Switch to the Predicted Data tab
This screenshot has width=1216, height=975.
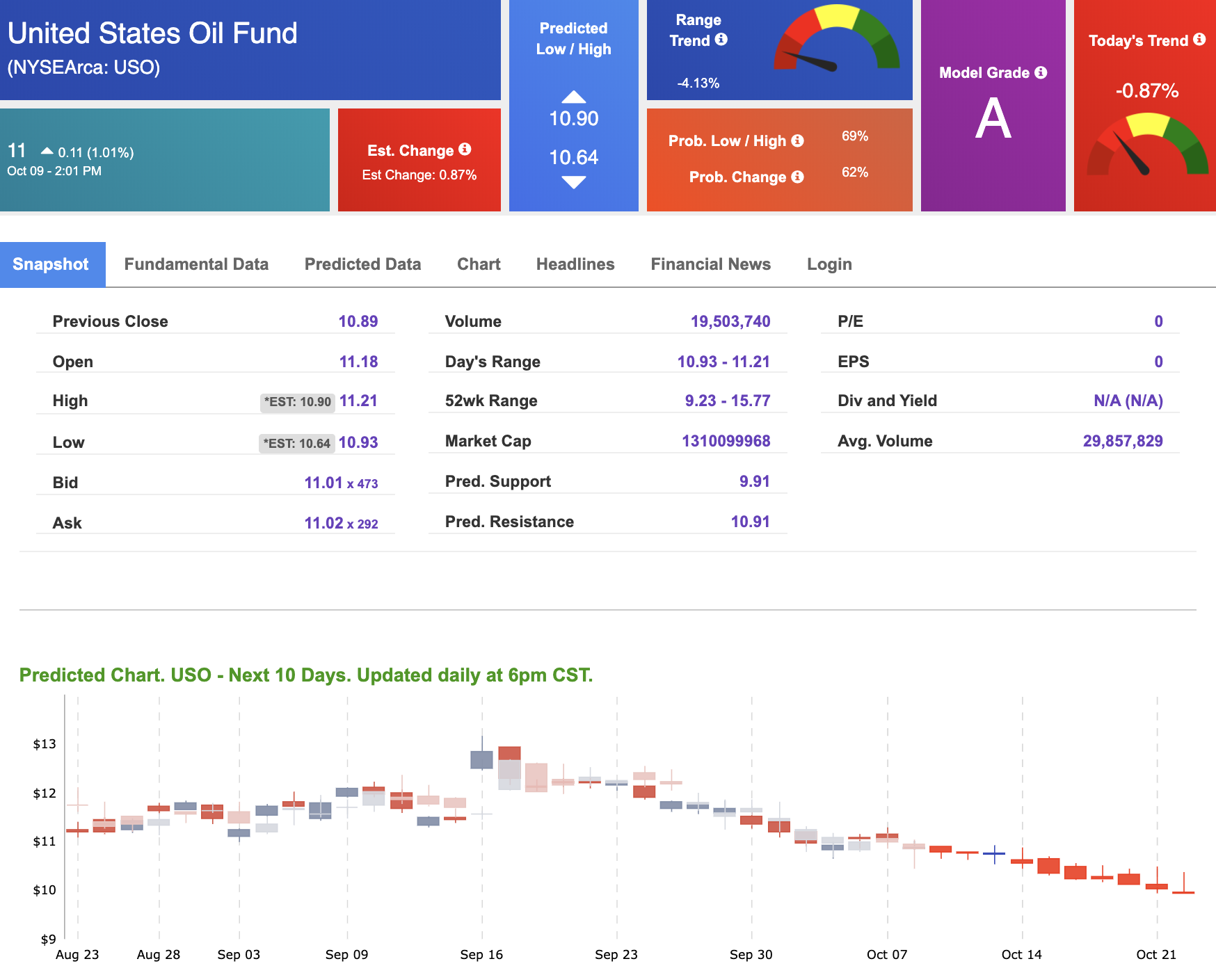362,264
